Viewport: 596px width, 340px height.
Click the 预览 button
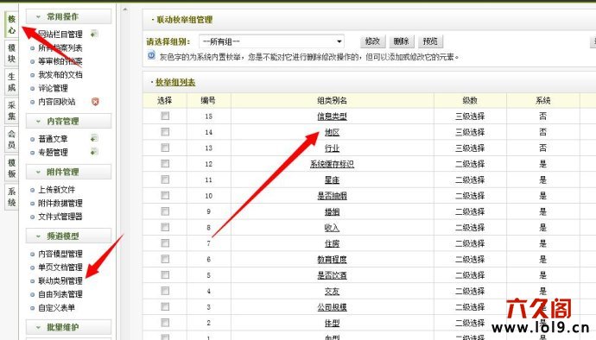pos(430,41)
